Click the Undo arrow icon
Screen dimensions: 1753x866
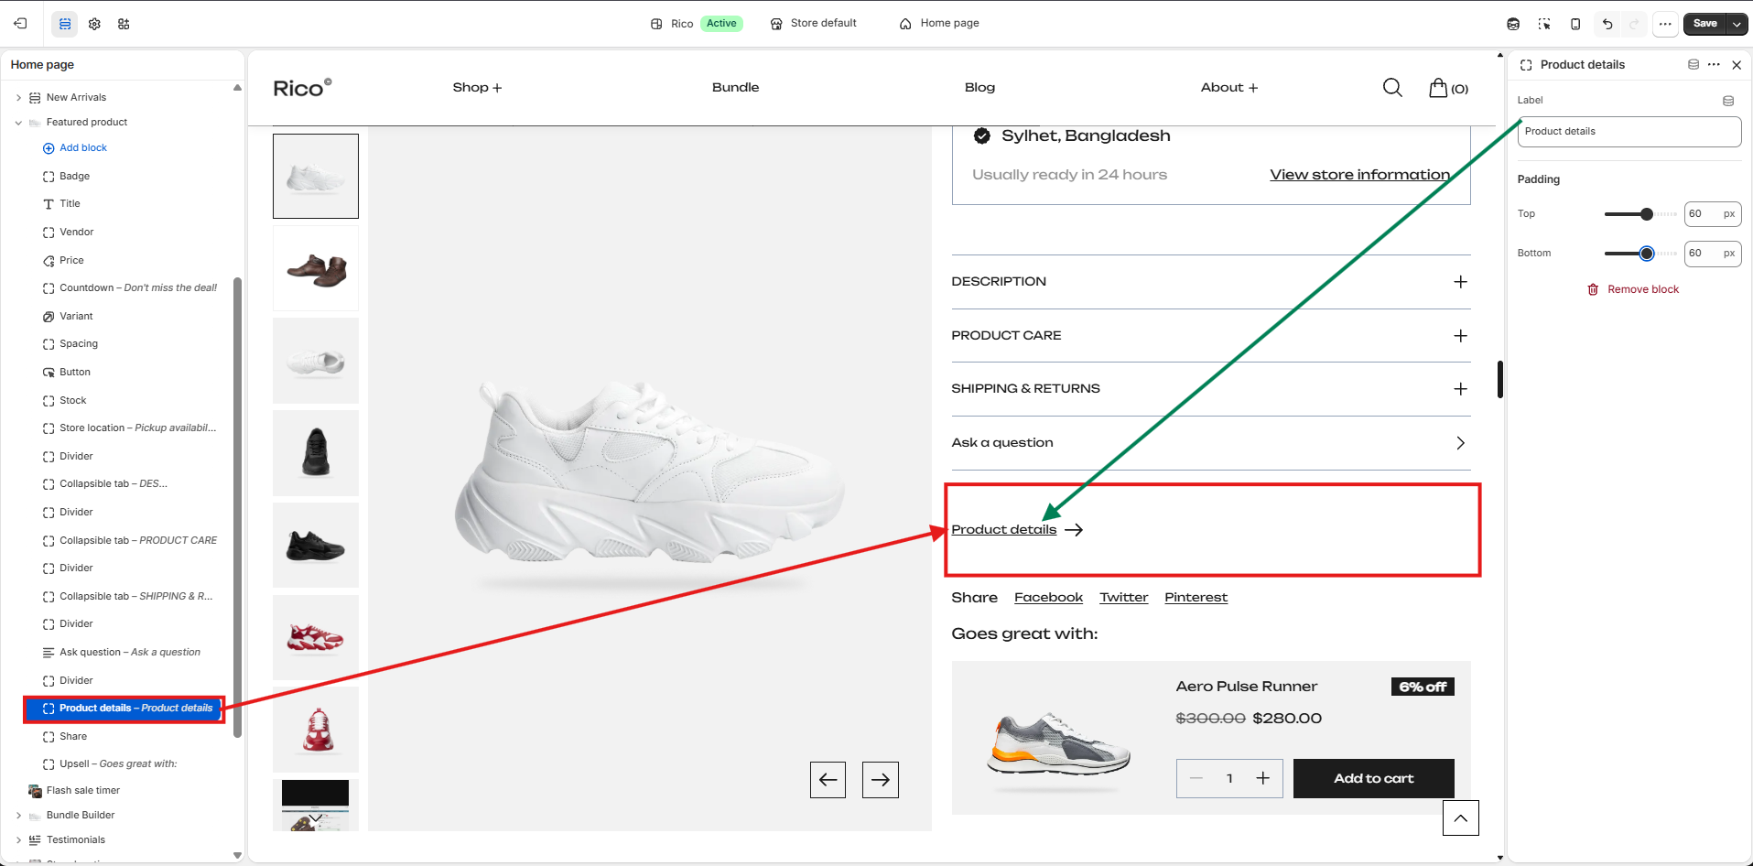[x=1607, y=24]
